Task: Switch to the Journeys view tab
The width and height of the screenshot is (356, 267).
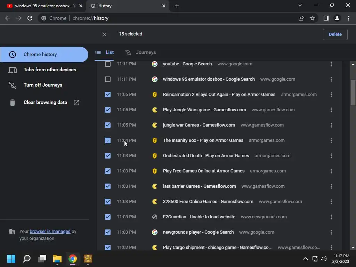Action: (x=141, y=52)
